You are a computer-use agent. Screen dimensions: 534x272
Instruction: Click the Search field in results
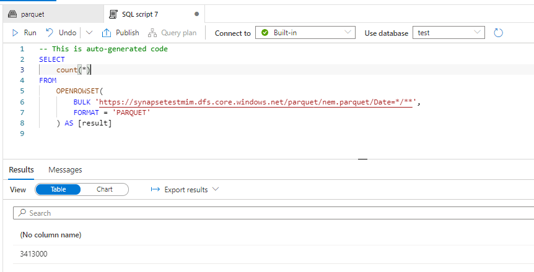click(x=273, y=213)
